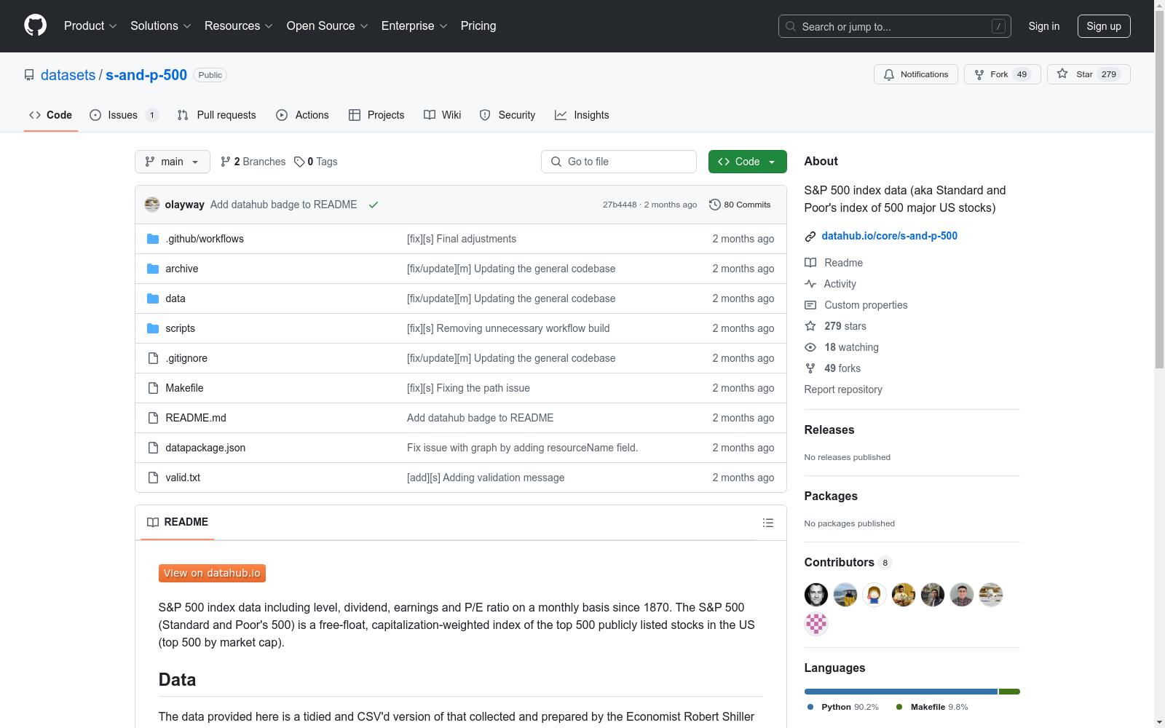Click the green commit status checkmark
The width and height of the screenshot is (1165, 728).
point(374,205)
